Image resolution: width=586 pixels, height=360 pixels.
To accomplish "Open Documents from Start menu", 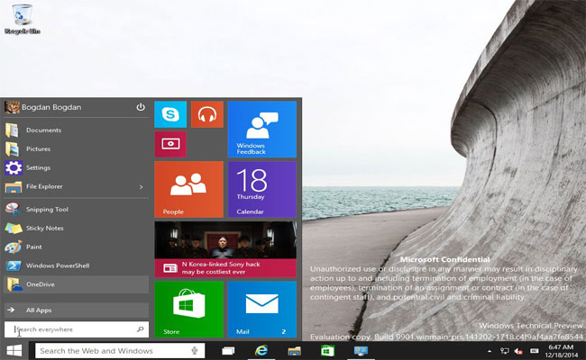I will 77,130.
